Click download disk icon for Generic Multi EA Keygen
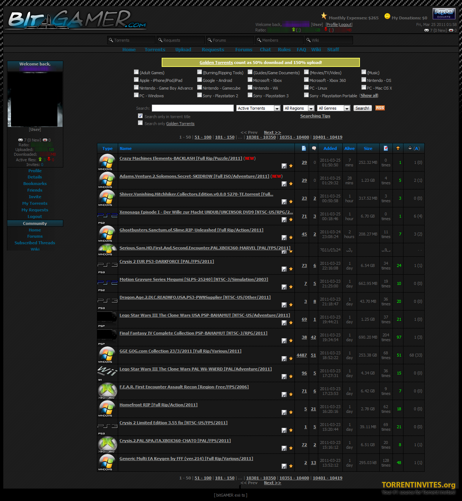 click(x=284, y=466)
